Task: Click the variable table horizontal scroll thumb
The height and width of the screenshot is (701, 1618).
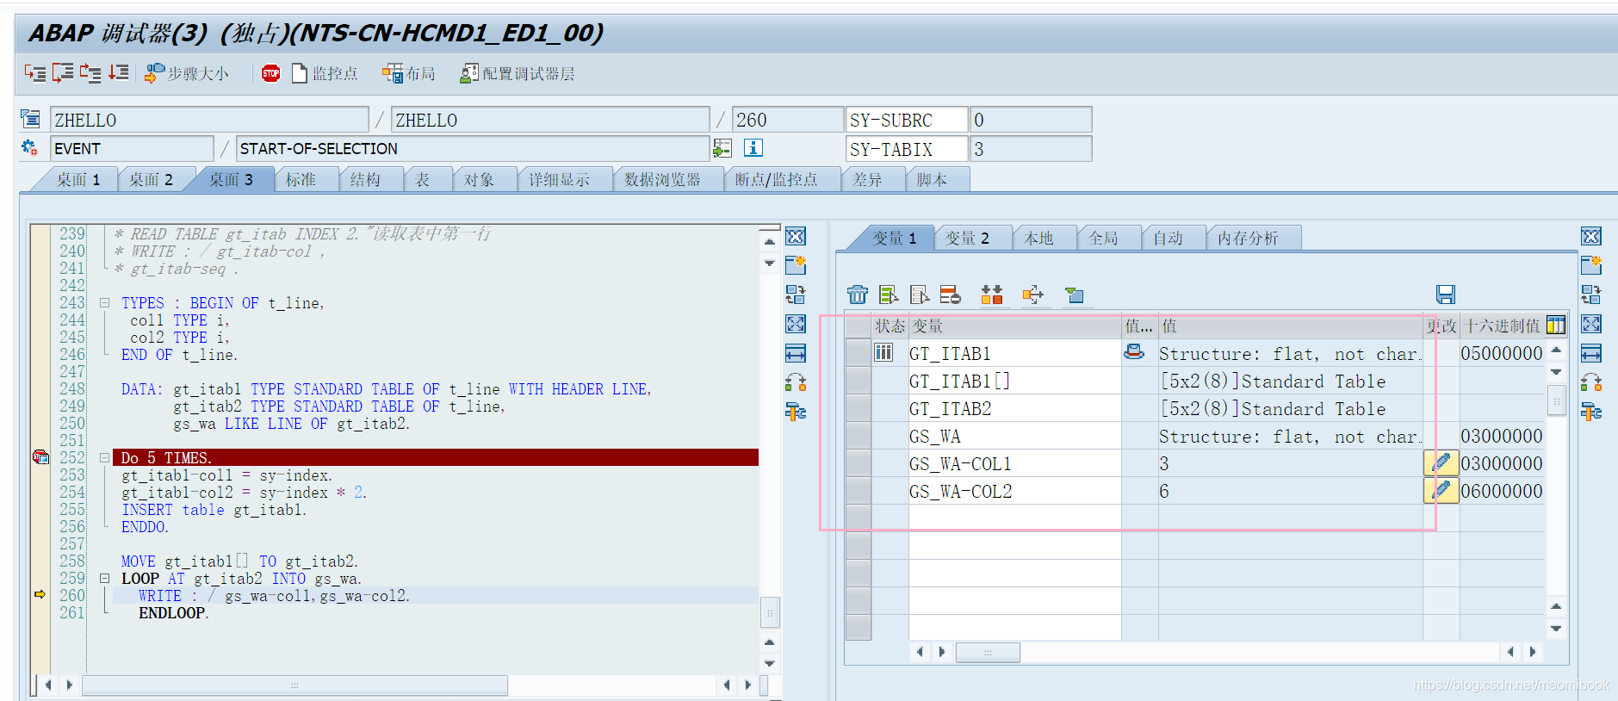Action: click(x=988, y=652)
